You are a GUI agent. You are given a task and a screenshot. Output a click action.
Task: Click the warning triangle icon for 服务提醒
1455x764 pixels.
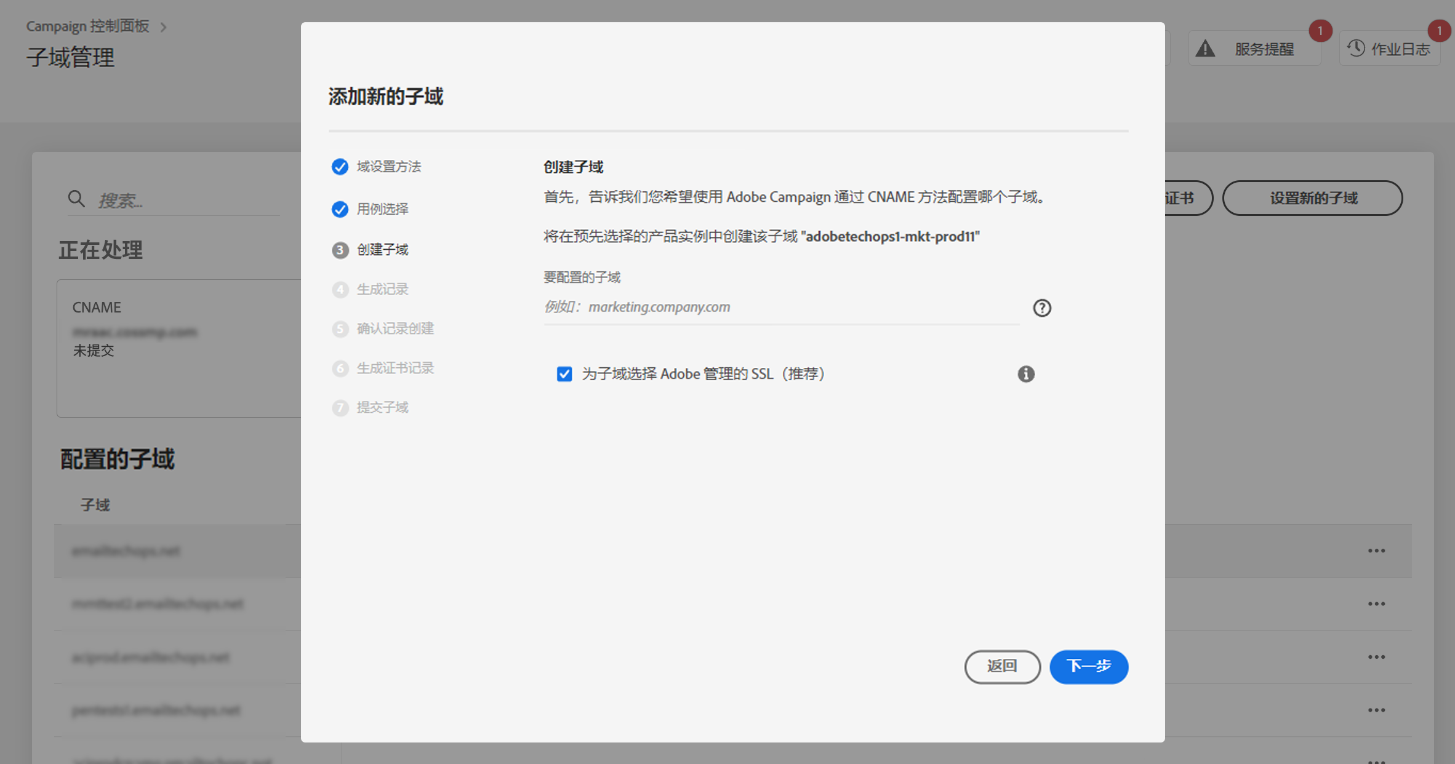point(1205,49)
